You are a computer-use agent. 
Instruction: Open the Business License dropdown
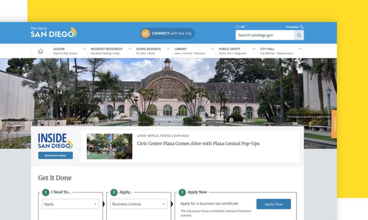139,204
